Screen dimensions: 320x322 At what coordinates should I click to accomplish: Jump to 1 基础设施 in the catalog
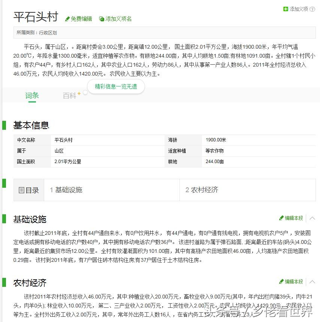click(66, 190)
